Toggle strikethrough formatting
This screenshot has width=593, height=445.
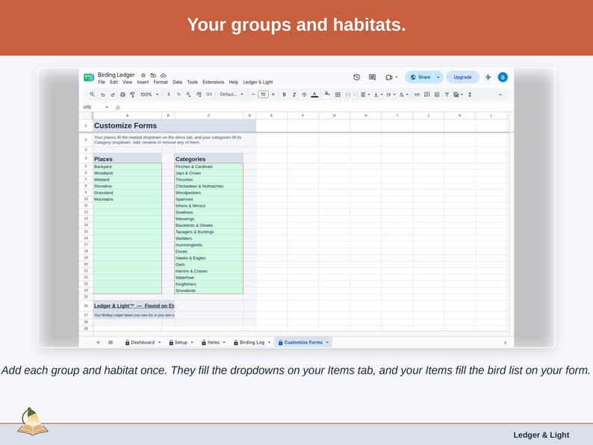click(x=304, y=95)
